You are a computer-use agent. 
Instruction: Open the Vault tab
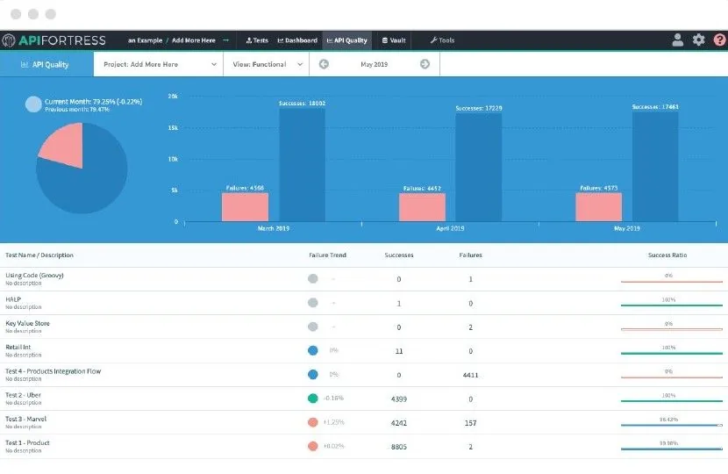393,40
